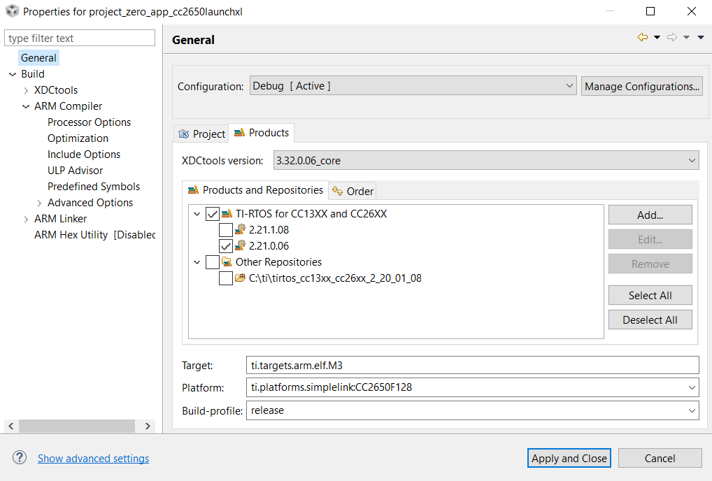Screen dimensions: 712x481
Task: Click the Remove button
Action: 650,264
